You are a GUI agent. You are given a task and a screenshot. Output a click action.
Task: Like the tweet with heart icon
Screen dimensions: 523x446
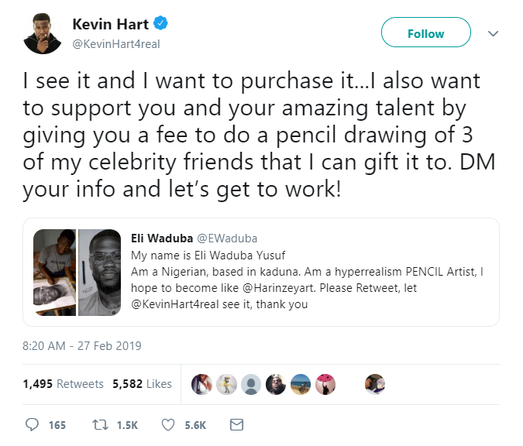pyautogui.click(x=167, y=424)
